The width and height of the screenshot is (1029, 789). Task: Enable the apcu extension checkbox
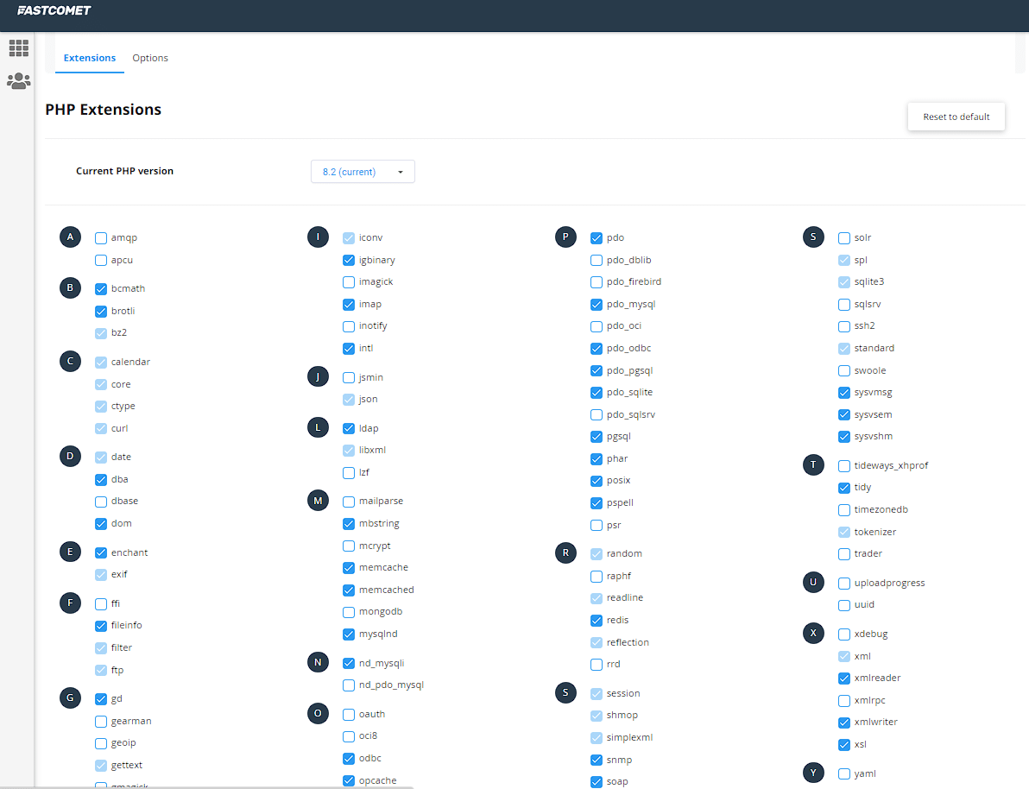pyautogui.click(x=101, y=261)
